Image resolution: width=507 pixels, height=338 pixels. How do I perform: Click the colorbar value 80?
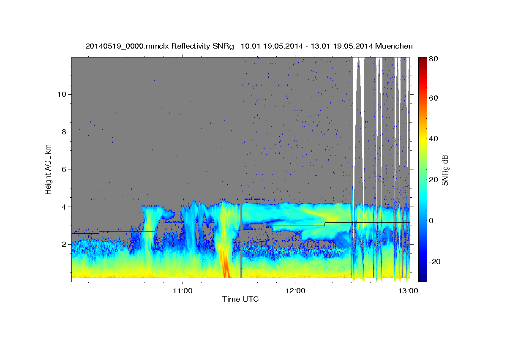coord(433,59)
